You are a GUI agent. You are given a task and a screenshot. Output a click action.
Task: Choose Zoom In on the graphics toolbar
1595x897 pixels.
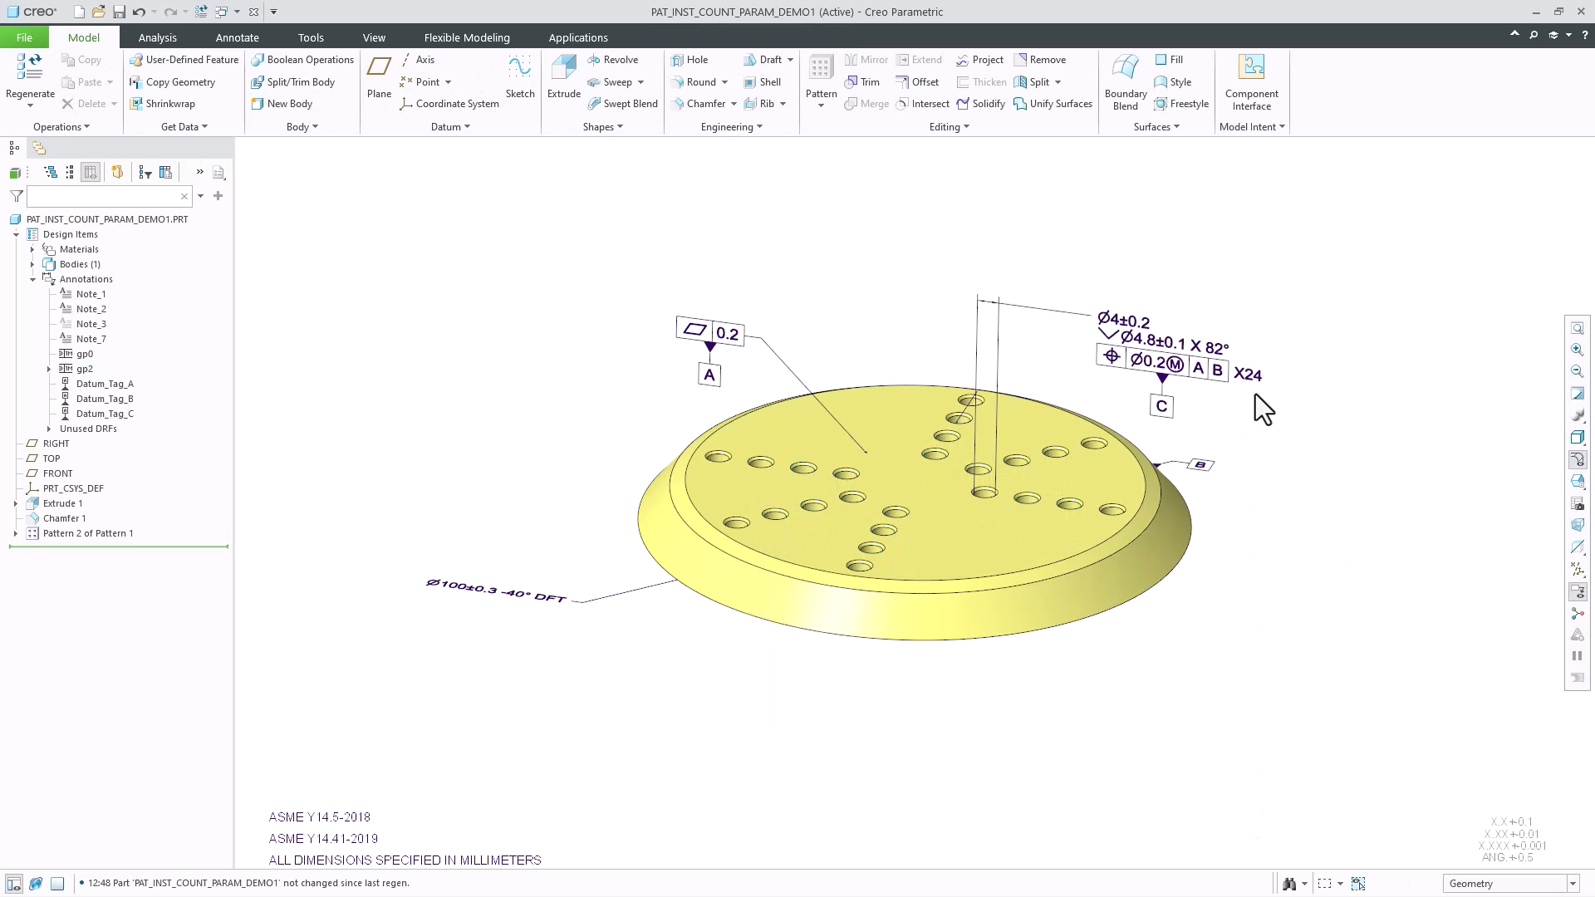(1578, 350)
